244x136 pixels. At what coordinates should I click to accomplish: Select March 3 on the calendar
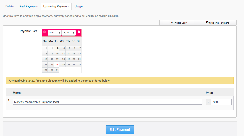(x=57, y=48)
